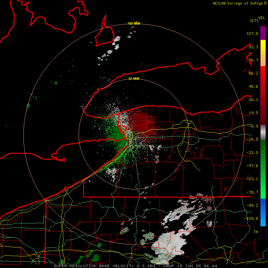The image size is (268, 268).
Task: Click the [KT] units label
Action: [254, 21]
